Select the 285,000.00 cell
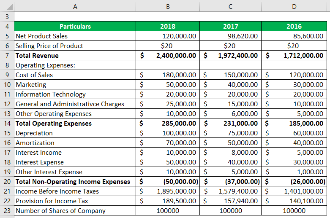This screenshot has width=330, height=218. point(168,123)
